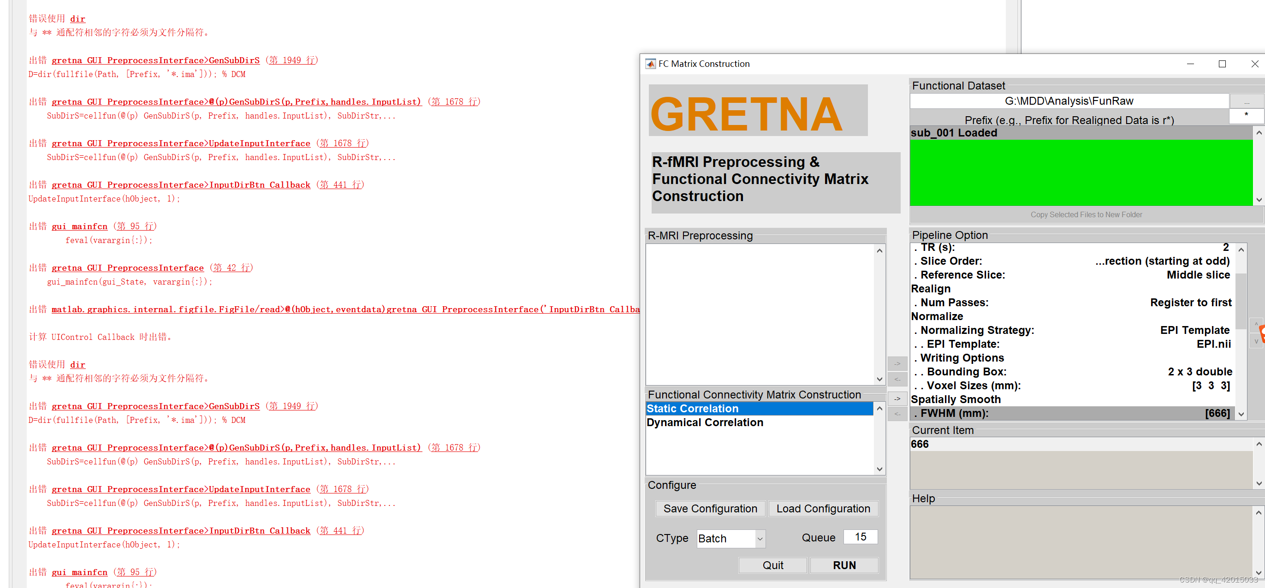Click the move-up '^' button beside Pipeline Option
The image size is (1265, 588).
coord(1256,324)
